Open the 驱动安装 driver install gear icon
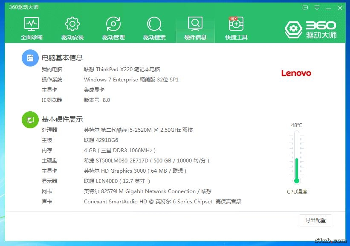 [72, 29]
